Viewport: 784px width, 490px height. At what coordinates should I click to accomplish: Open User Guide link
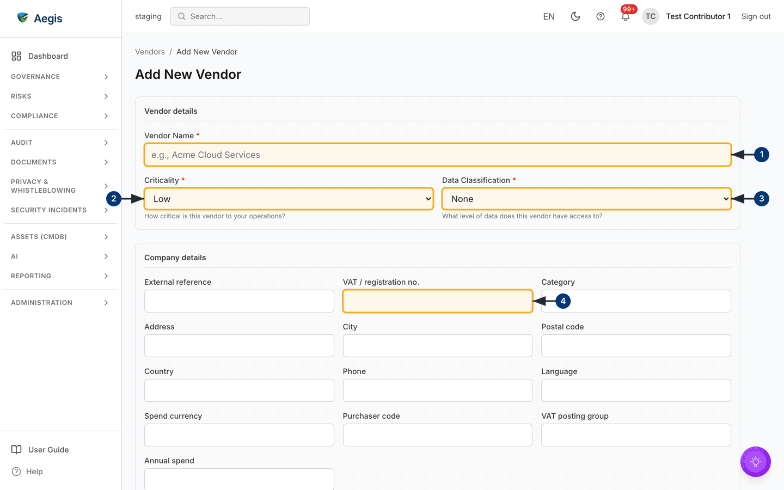pos(48,450)
